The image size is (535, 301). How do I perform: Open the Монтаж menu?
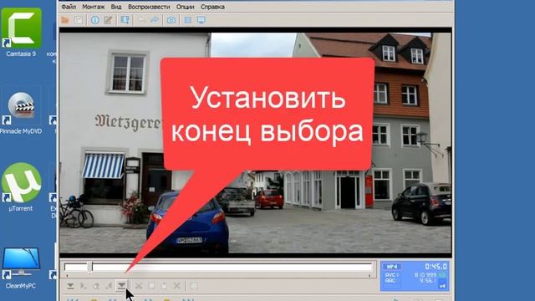93,7
